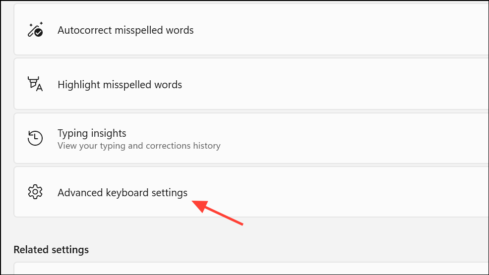Click the Advanced keyboard settings gear icon
Viewport: 489px width, 275px height.
tap(35, 192)
